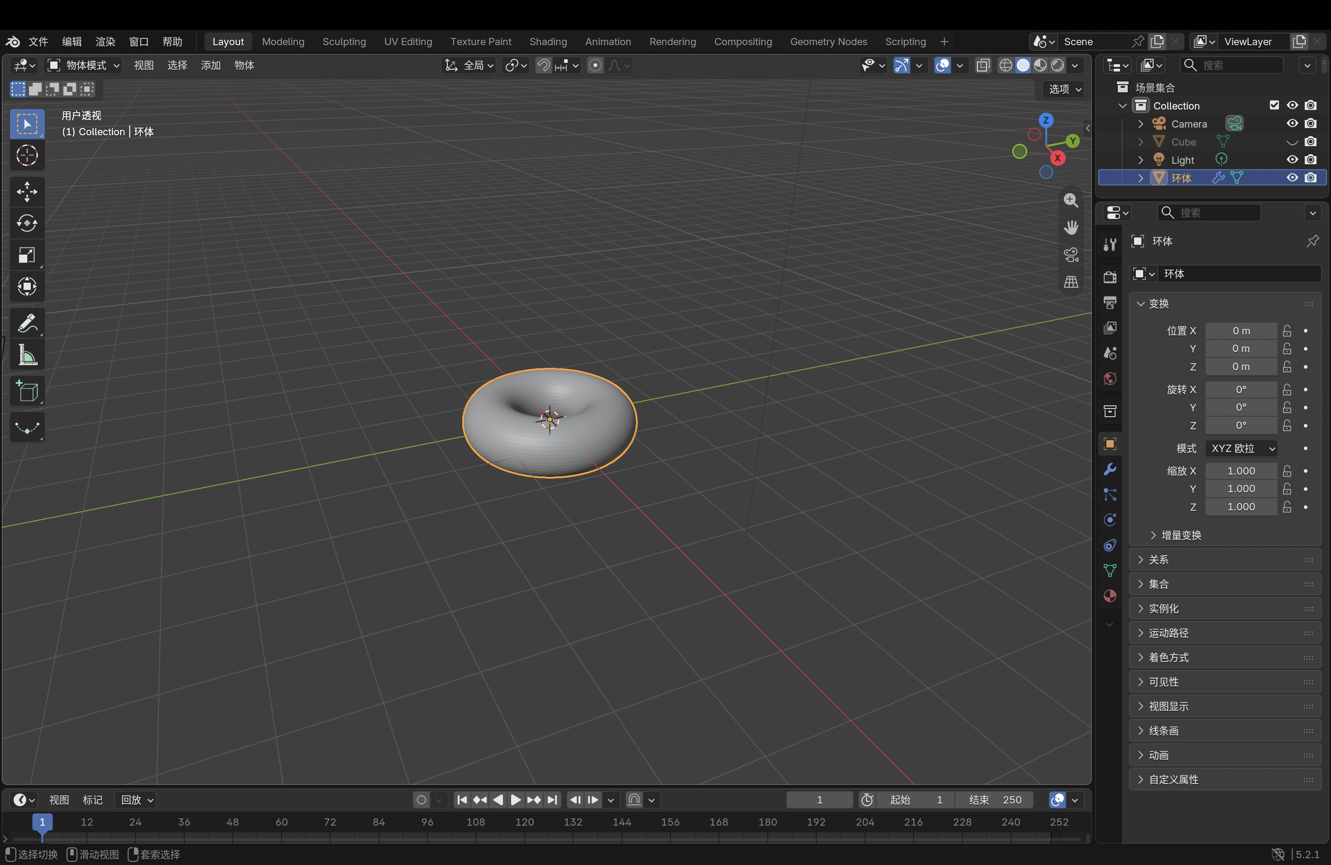Choose the Scale tool
Screen dimensions: 1331x865
27,255
